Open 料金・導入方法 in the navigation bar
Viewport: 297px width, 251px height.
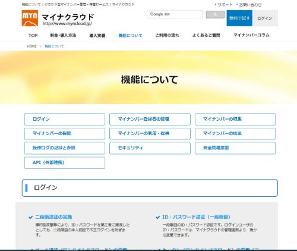[x=63, y=36]
